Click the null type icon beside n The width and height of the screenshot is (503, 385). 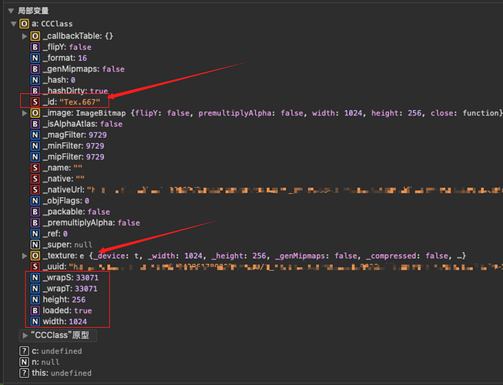24,362
